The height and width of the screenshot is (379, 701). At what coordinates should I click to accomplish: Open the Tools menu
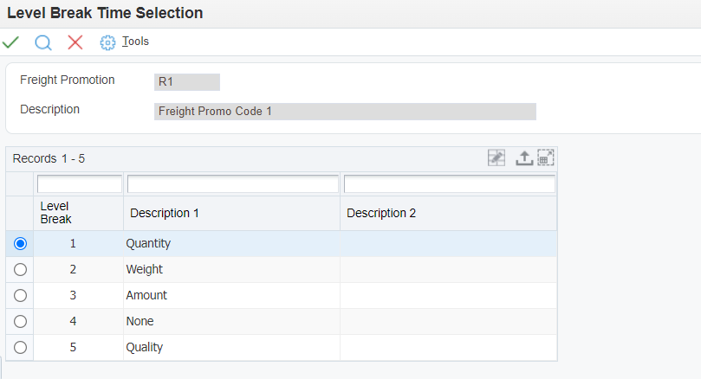[135, 41]
